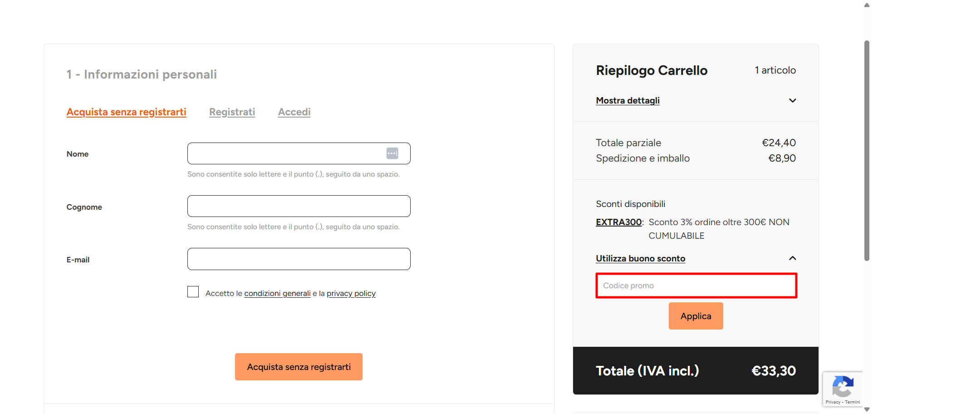Click into the Nome text field
This screenshot has width=976, height=414.
[x=299, y=153]
